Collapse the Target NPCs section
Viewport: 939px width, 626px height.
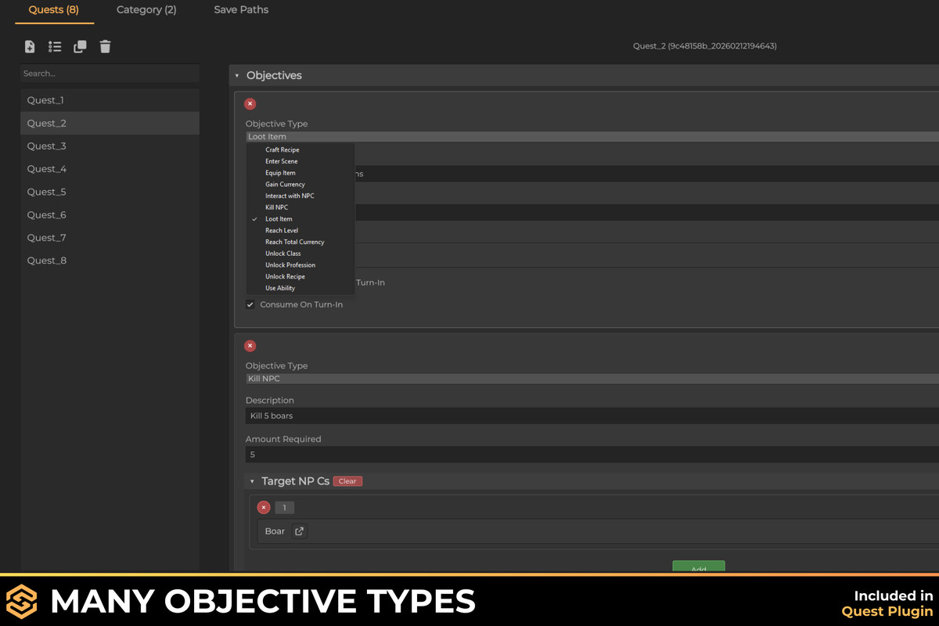[x=252, y=480]
